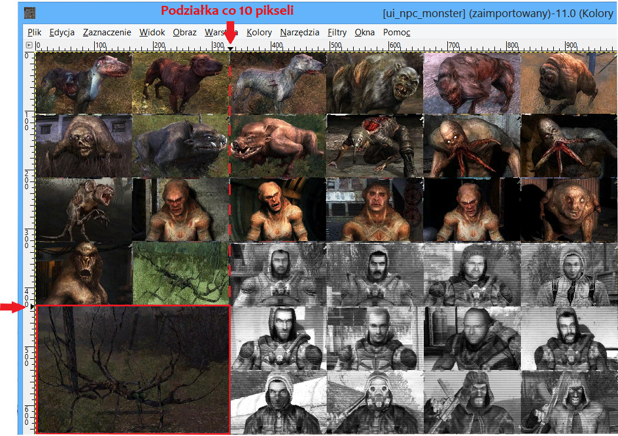
Task: Select the roaring brown humanoid monster tile
Action: [x=84, y=273]
